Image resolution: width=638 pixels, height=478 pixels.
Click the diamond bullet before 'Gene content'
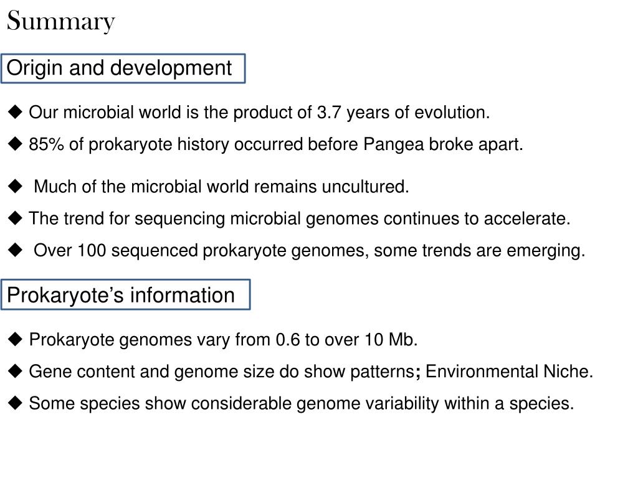15,371
